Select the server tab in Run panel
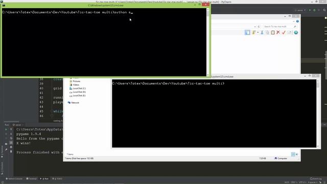 [18, 125]
